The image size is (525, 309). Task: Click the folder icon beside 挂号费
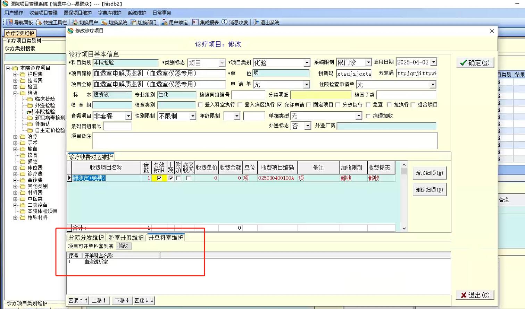click(23, 80)
